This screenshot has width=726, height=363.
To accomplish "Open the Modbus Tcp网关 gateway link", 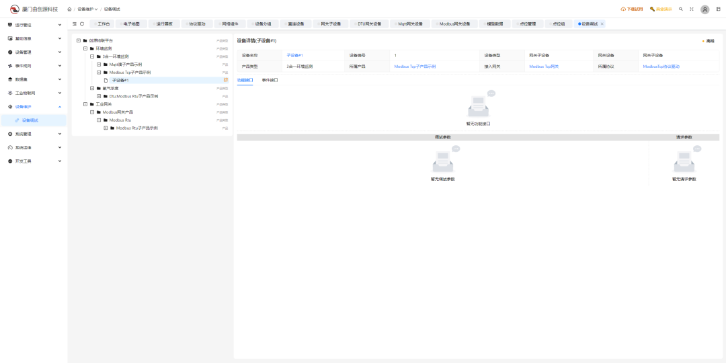I will pyautogui.click(x=544, y=67).
